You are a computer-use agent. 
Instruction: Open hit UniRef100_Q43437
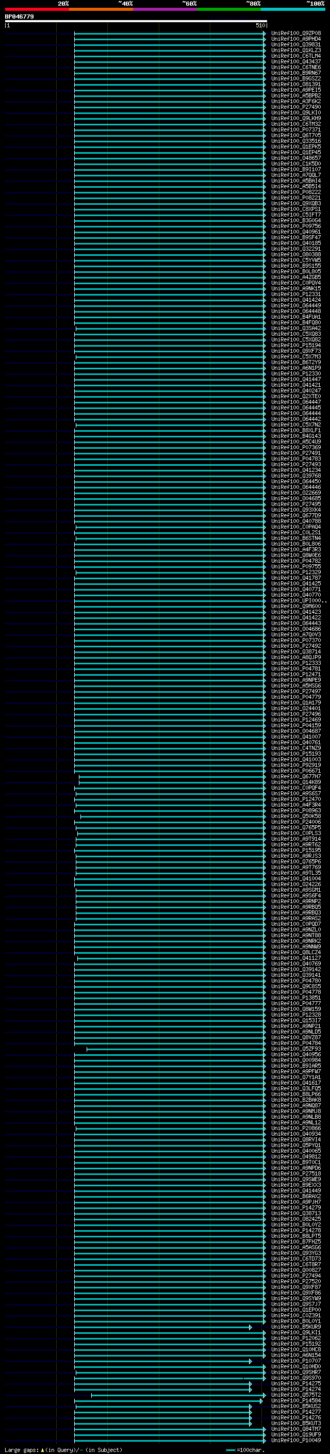pyautogui.click(x=295, y=61)
